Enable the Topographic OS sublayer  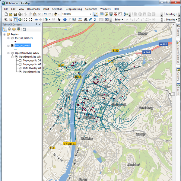click(x=20, y=61)
